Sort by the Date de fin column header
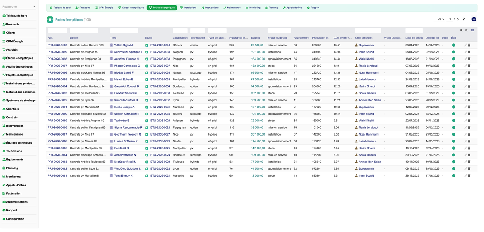Screen dimensions: 484x232 (x=432, y=38)
